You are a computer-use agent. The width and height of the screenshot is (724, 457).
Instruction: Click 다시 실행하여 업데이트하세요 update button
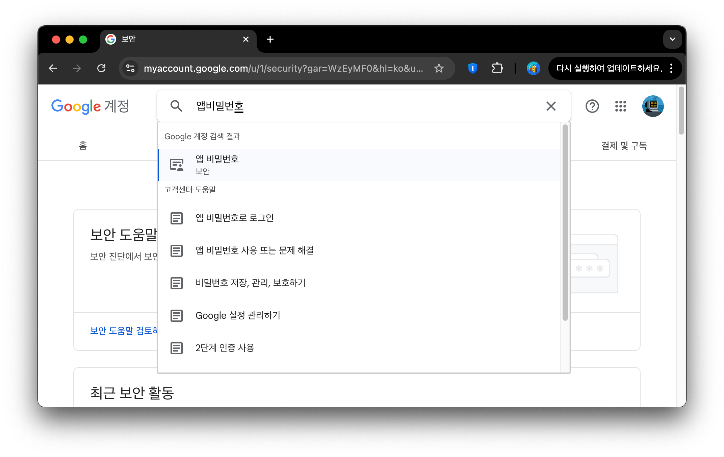click(609, 68)
